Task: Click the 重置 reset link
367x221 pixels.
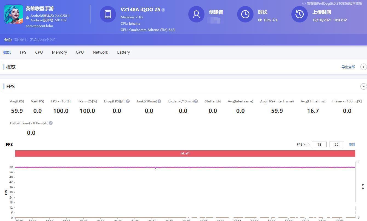Action: pyautogui.click(x=352, y=144)
